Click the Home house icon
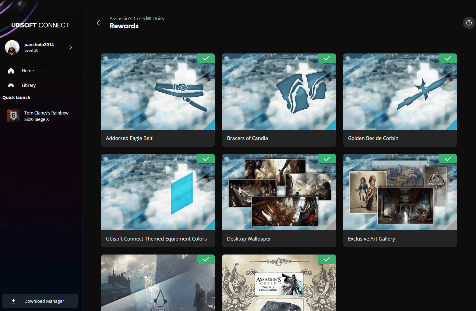Screen dimensions: 476x311 (x=11, y=71)
